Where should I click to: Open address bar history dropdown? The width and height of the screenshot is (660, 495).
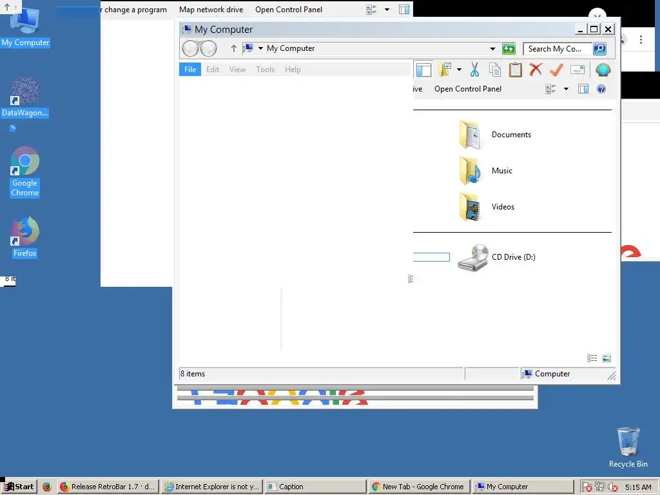click(x=492, y=49)
